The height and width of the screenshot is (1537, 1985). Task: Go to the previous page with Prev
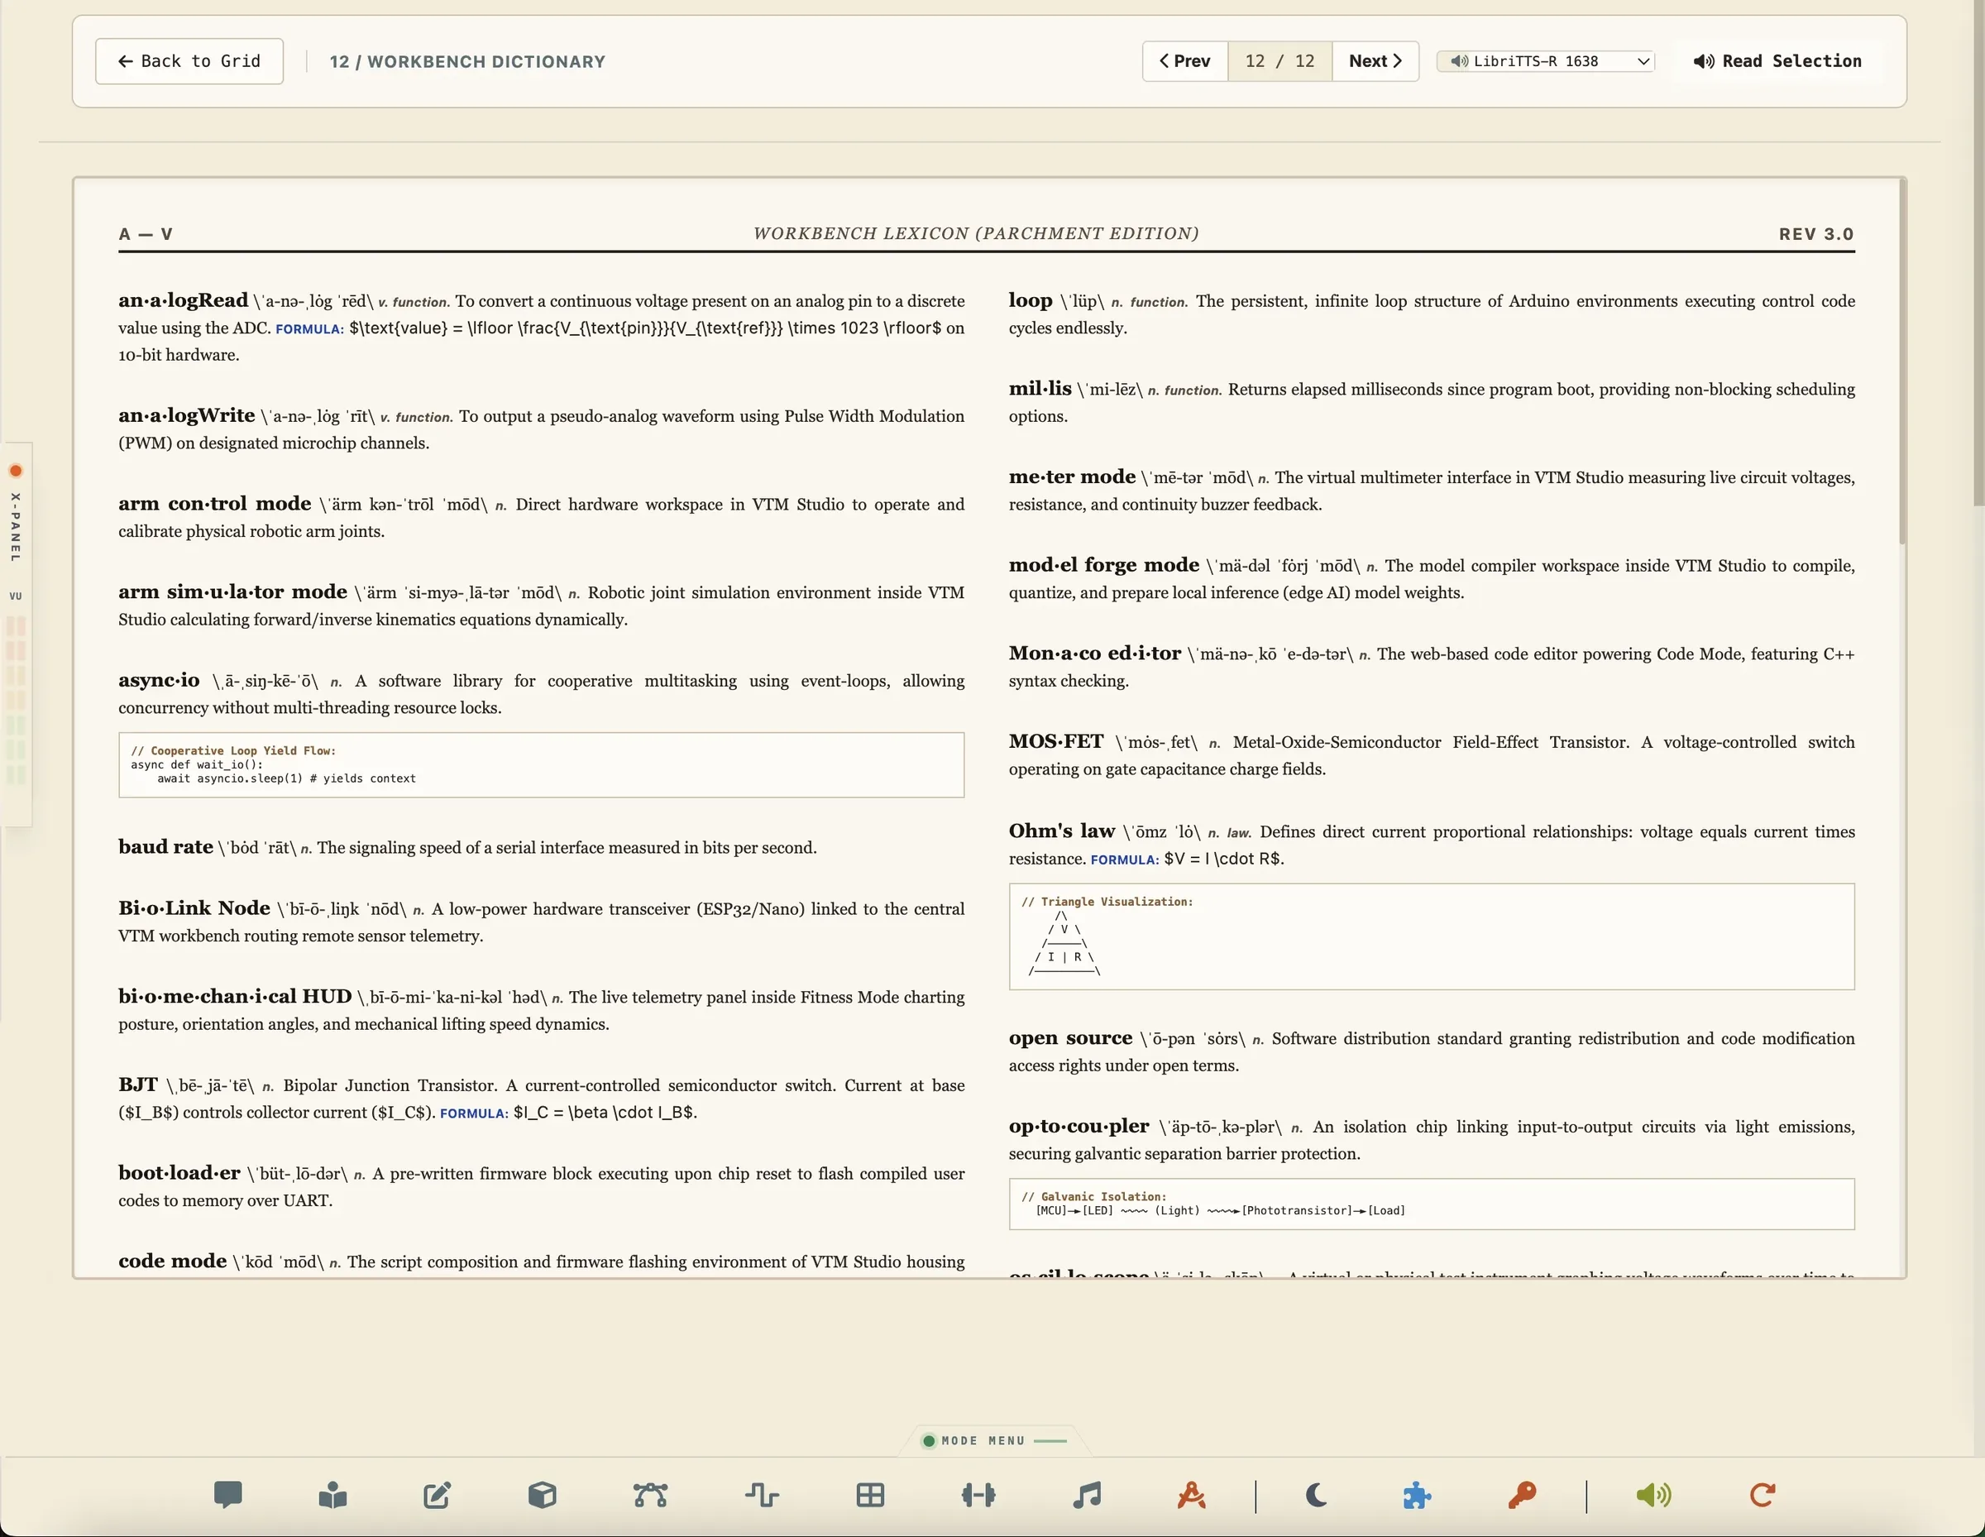point(1184,61)
